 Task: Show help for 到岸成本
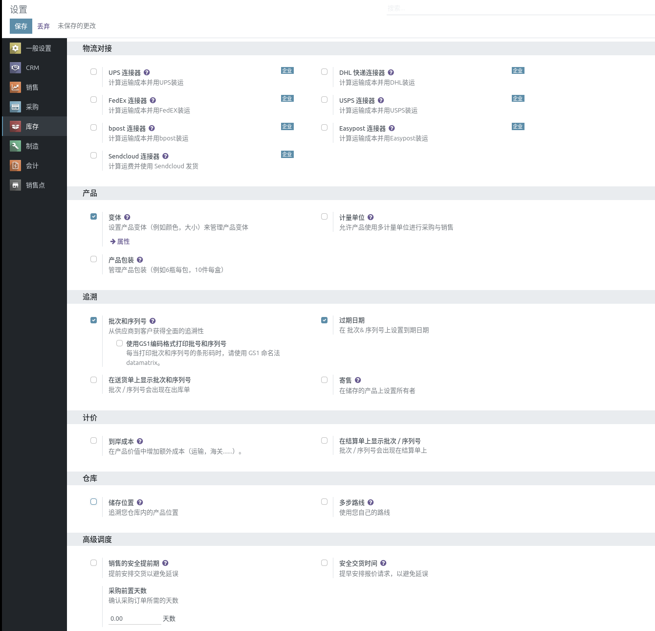pyautogui.click(x=140, y=441)
